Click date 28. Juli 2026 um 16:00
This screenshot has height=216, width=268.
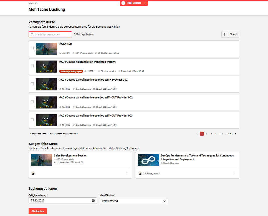[x=106, y=89]
